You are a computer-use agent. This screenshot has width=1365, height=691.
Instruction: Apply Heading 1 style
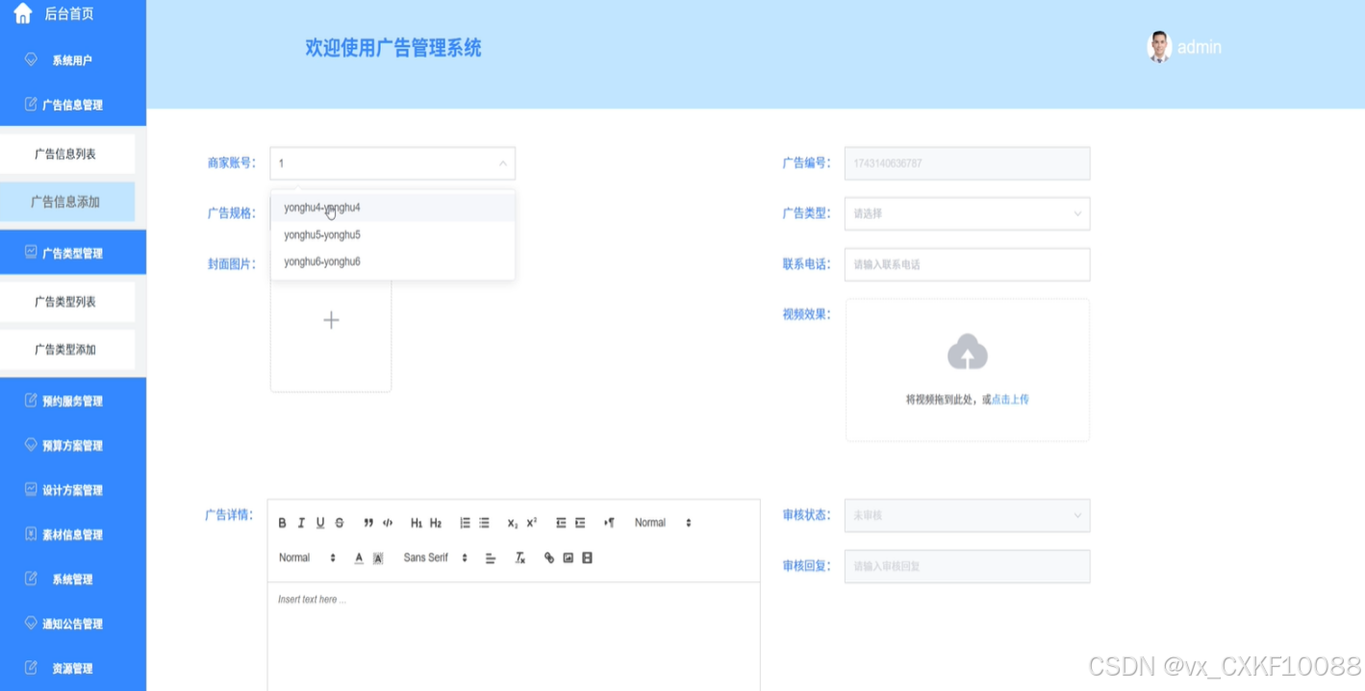coord(417,523)
